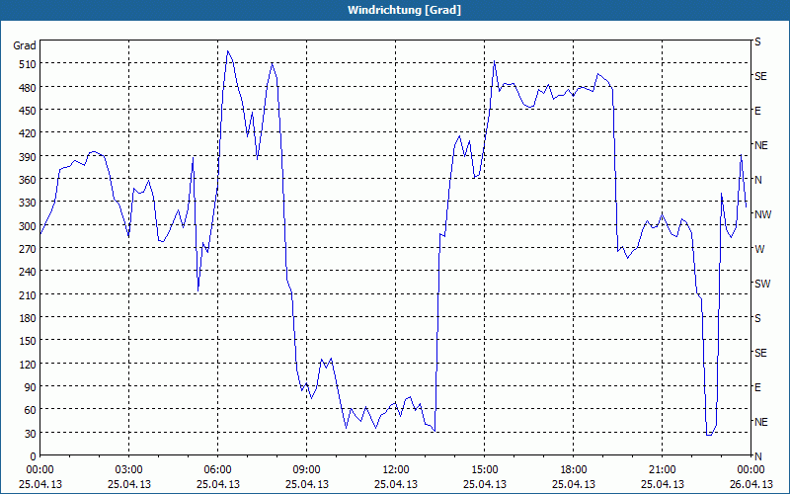
Task: Click the 26.04.13 date label
Action: point(750,484)
